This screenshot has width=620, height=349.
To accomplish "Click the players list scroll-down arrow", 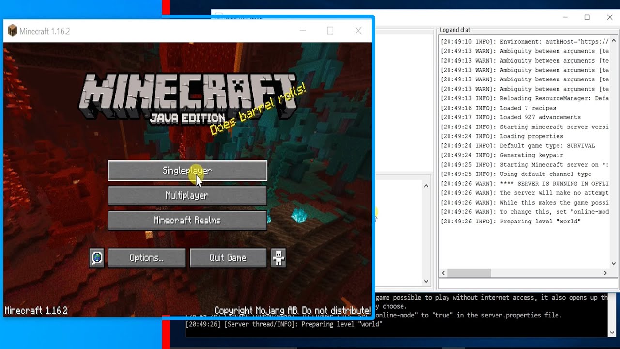I will [426, 281].
